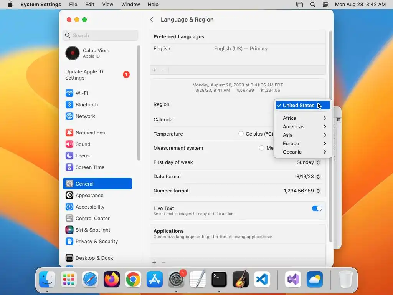Open Terminal from the Dock
The width and height of the screenshot is (393, 295).
coord(219,279)
